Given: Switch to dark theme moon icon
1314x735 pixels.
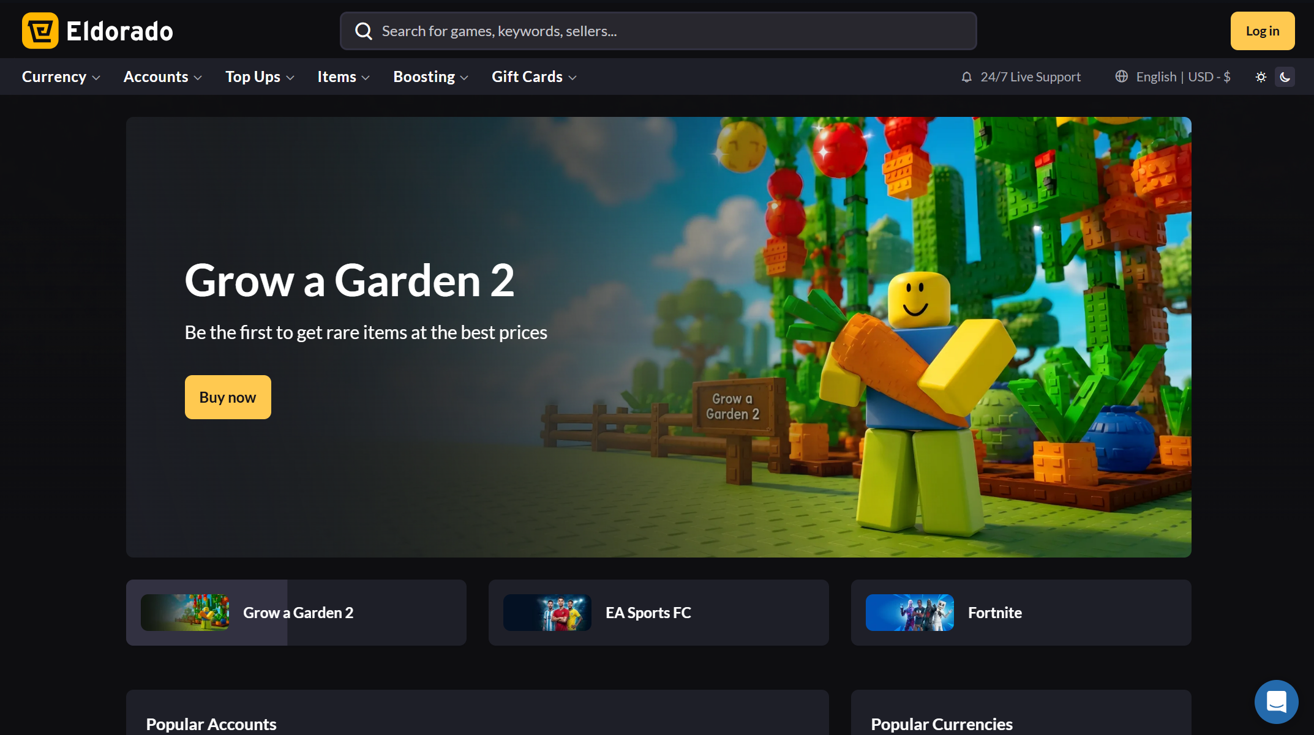Looking at the screenshot, I should (x=1285, y=77).
